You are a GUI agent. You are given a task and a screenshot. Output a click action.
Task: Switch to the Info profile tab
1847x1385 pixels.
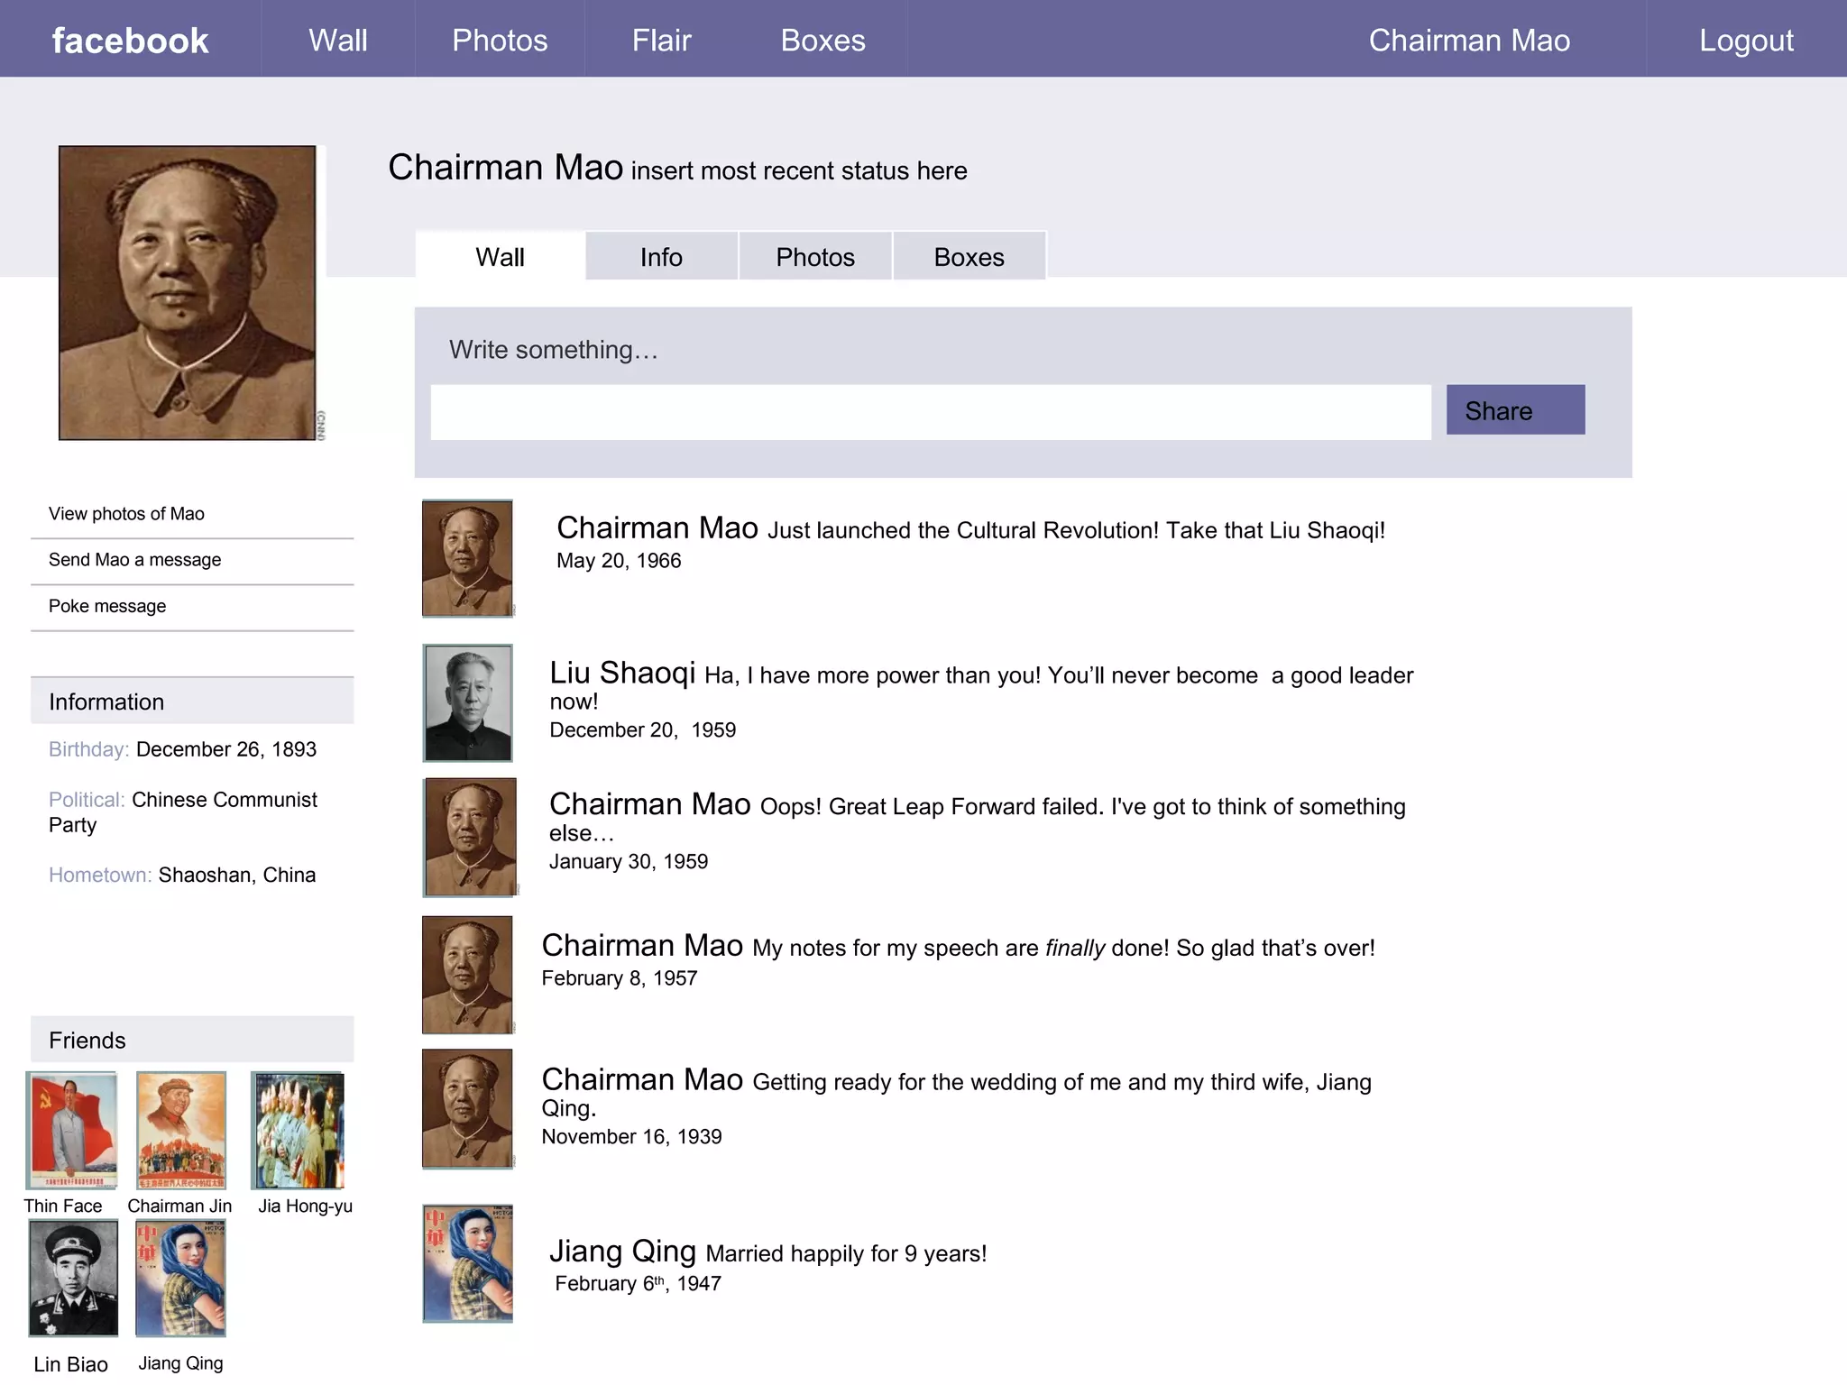(x=661, y=257)
